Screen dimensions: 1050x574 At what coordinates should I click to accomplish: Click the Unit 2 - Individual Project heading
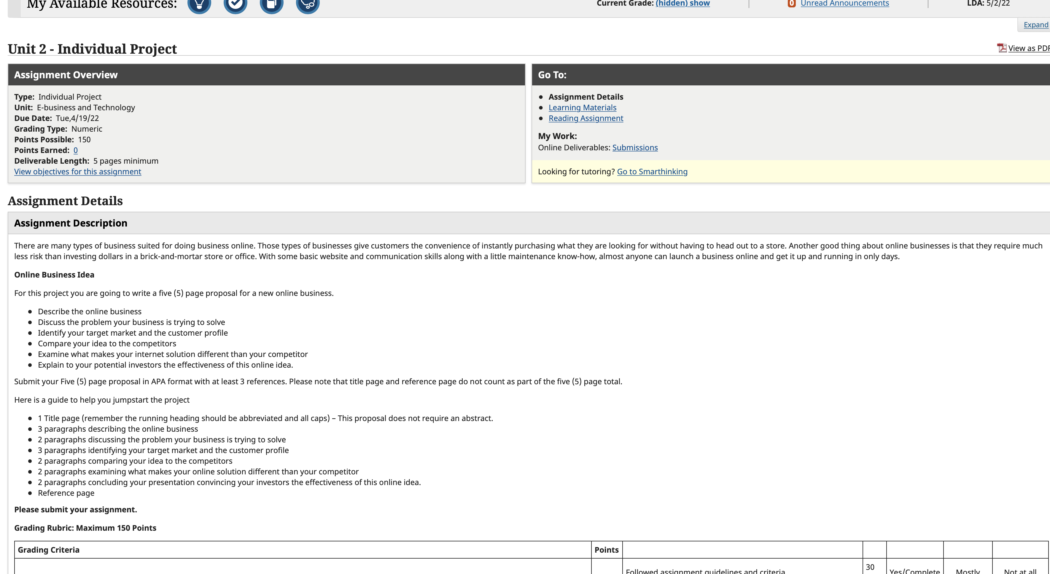[92, 49]
